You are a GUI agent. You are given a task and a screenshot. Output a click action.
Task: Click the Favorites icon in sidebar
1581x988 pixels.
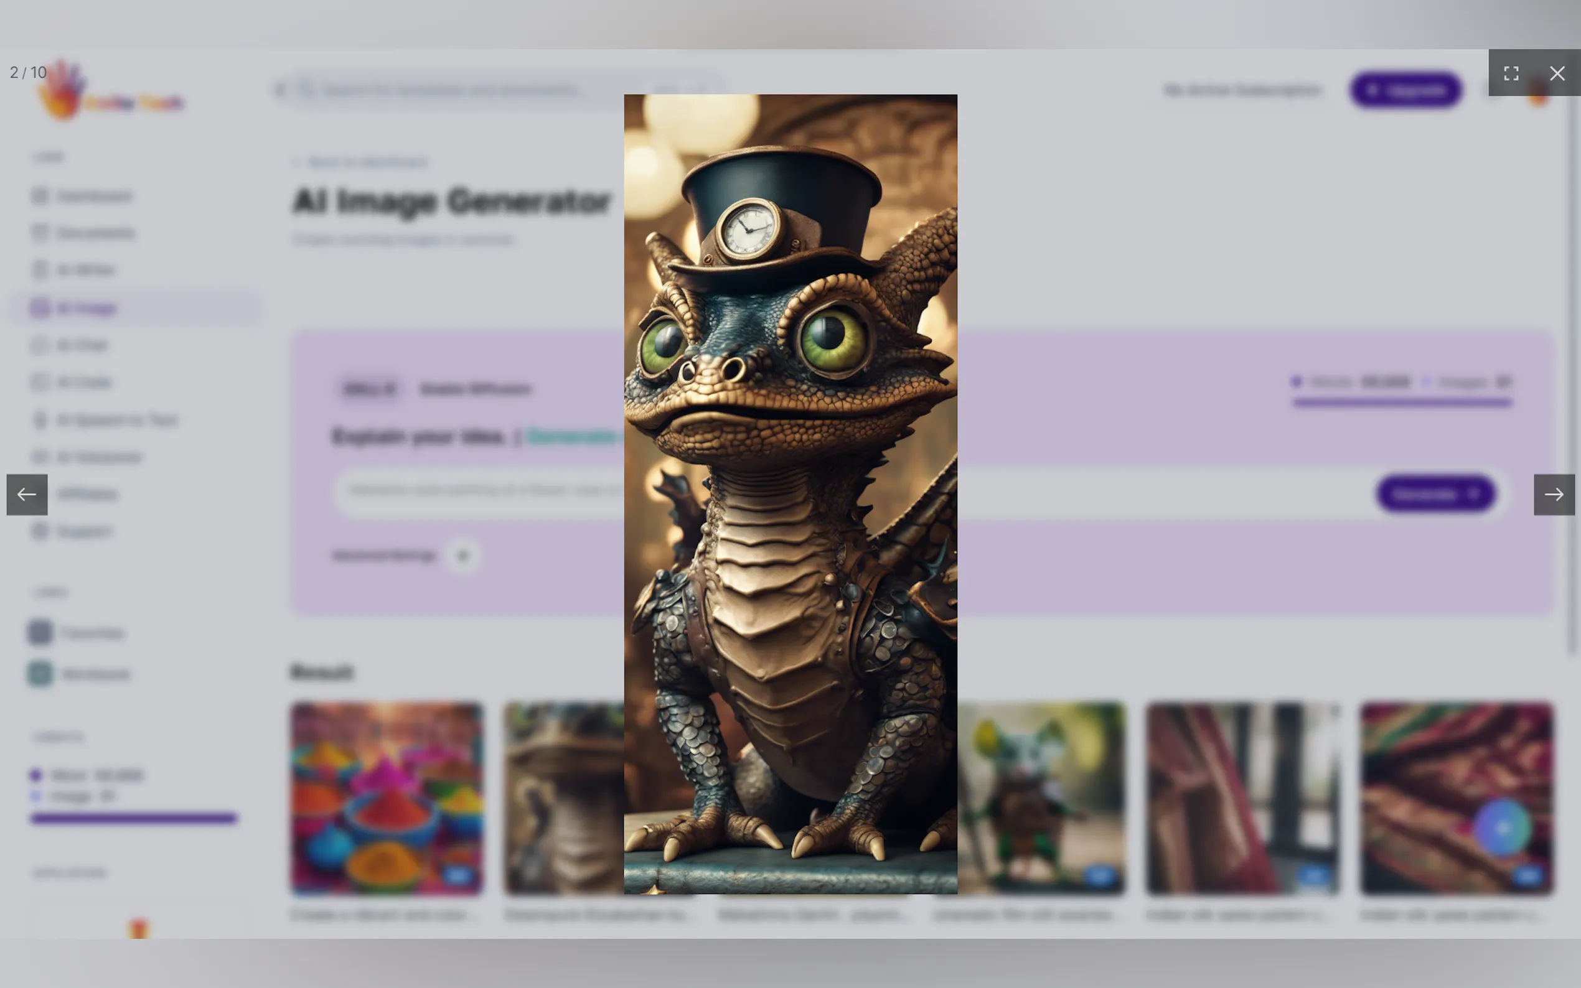(40, 633)
